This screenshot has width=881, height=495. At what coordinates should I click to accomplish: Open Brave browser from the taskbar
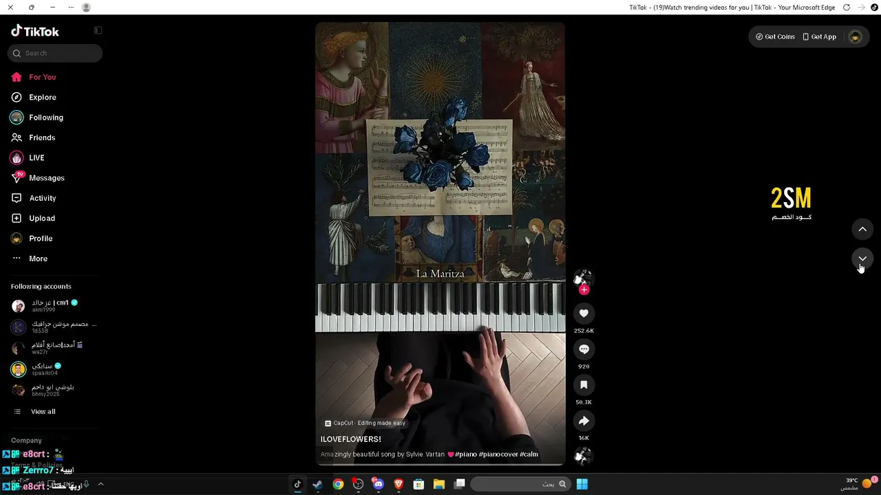(x=399, y=484)
